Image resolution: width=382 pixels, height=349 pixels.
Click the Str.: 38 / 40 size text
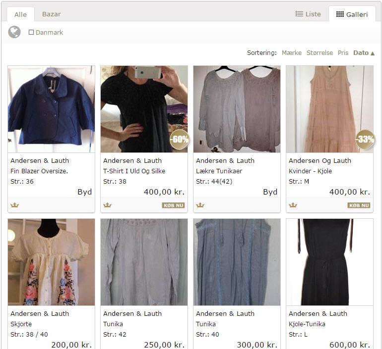[x=29, y=335]
